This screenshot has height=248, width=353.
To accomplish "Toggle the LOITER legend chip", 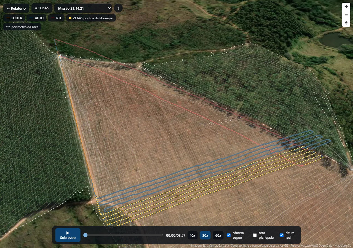I will click(14, 18).
